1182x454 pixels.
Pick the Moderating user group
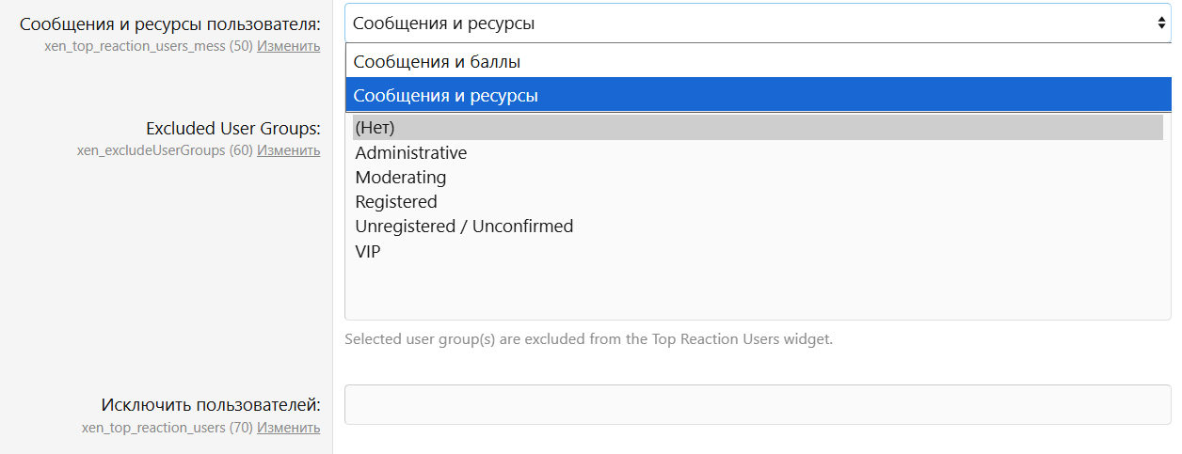pyautogui.click(x=400, y=177)
